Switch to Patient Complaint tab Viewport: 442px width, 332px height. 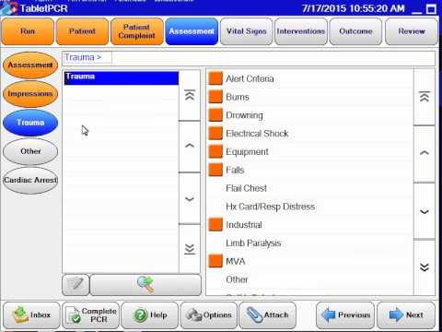[x=136, y=31]
